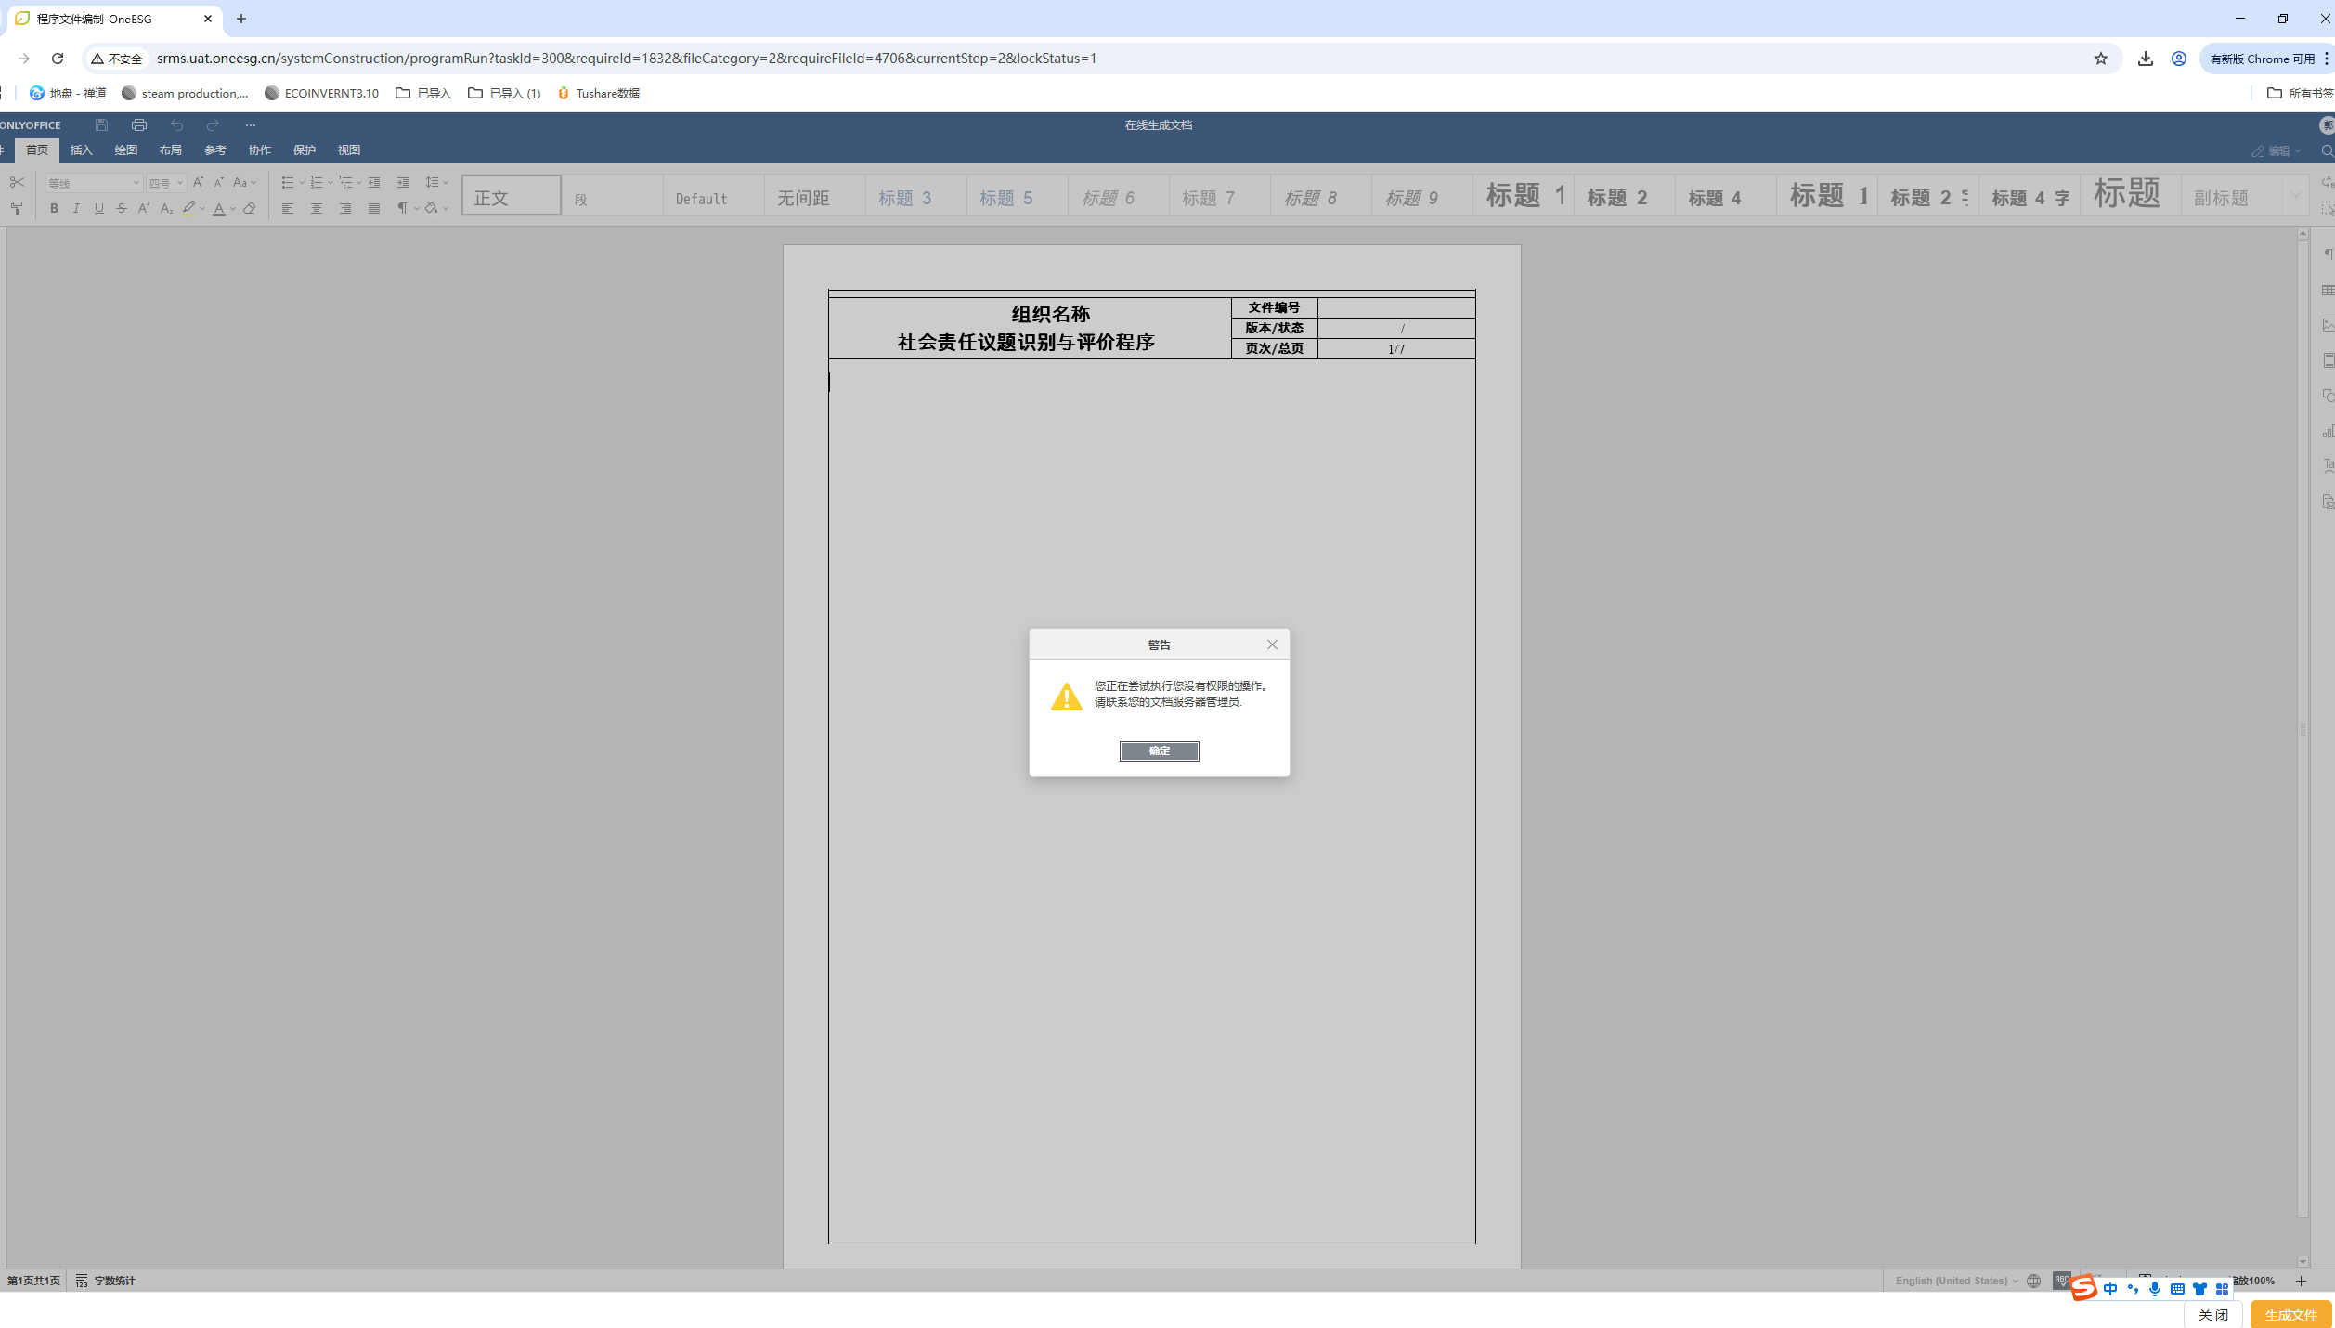
Task: Click the print icon in header
Action: click(x=139, y=124)
